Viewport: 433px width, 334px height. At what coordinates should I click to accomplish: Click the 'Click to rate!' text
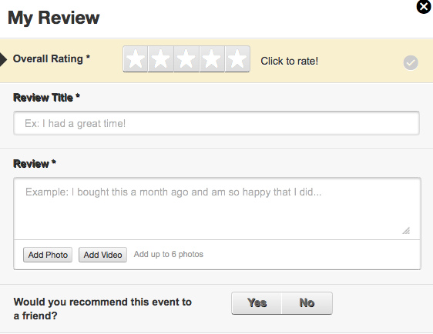290,61
